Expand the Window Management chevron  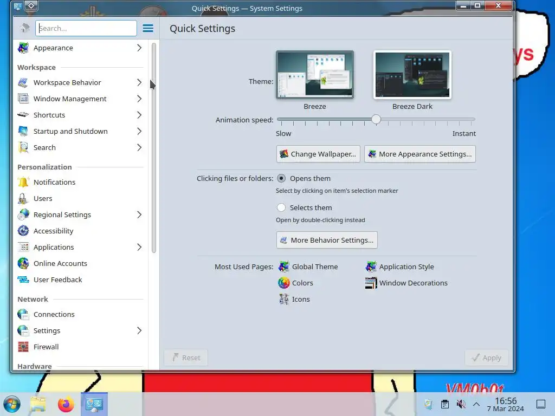[x=139, y=99]
